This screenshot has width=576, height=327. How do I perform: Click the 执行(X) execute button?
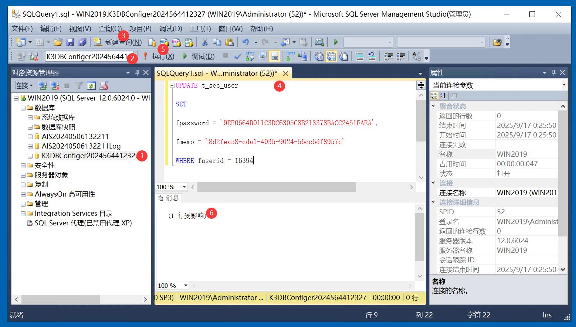pyautogui.click(x=159, y=56)
